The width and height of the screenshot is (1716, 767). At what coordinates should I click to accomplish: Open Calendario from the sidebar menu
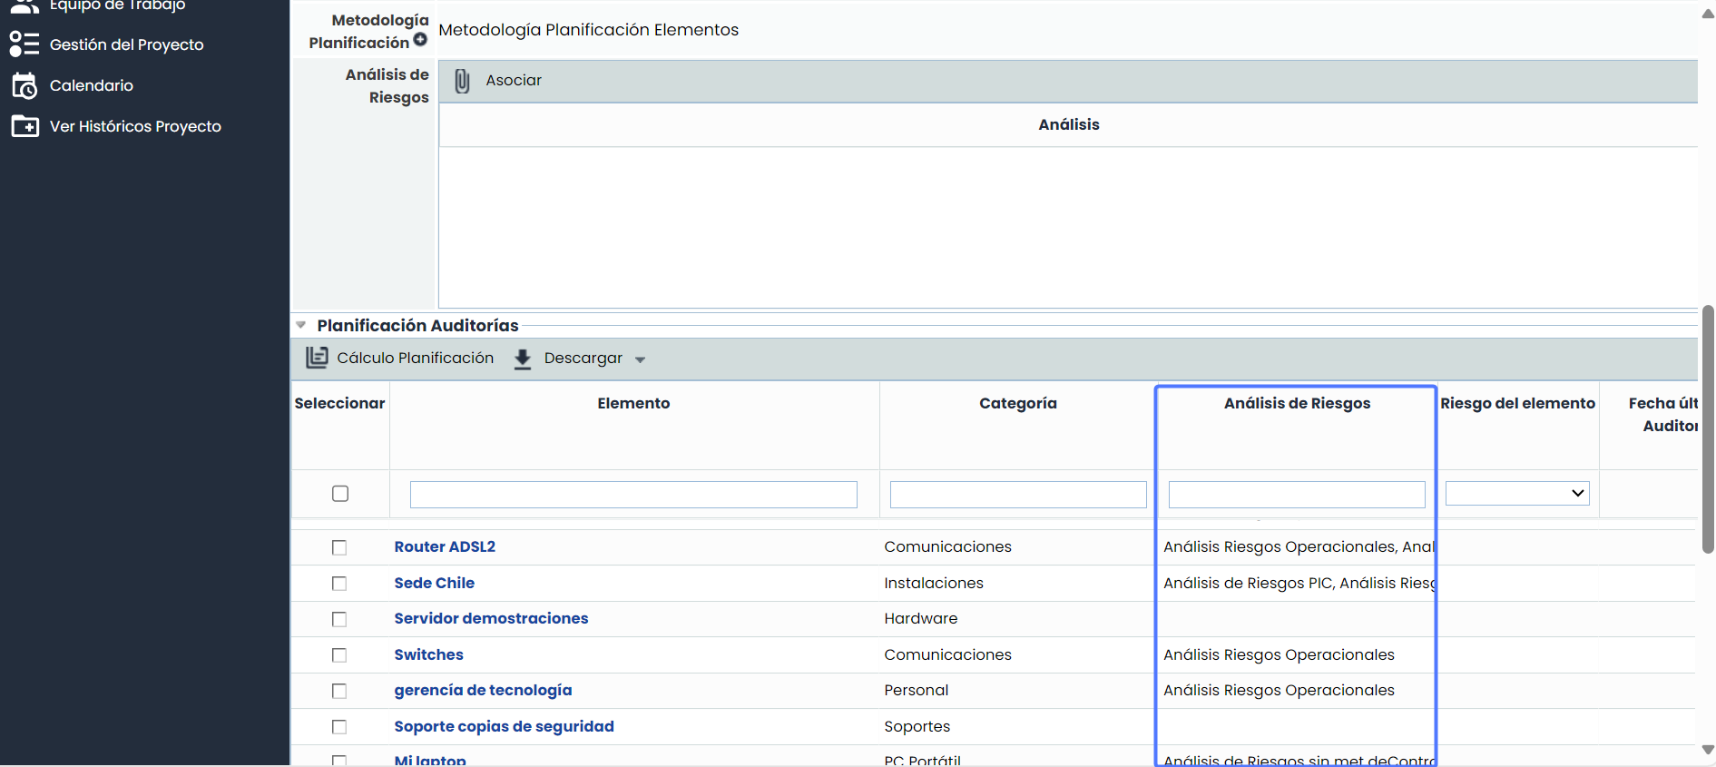[x=92, y=85]
